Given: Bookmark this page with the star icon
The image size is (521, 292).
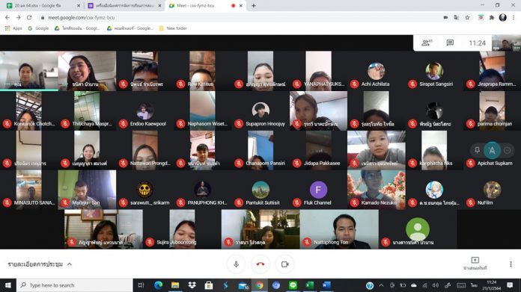Looking at the screenshot, I should [467, 18].
